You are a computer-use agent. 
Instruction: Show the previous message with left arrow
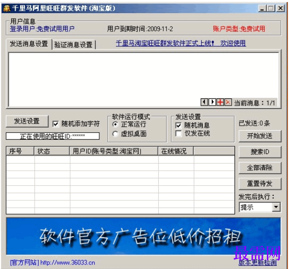(204, 102)
